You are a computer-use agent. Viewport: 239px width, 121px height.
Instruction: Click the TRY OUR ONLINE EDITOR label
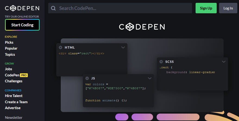coord(22,17)
